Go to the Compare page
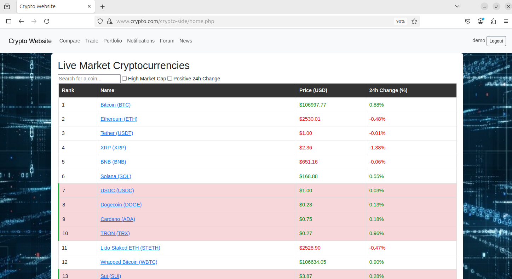512x279 pixels. click(x=70, y=41)
